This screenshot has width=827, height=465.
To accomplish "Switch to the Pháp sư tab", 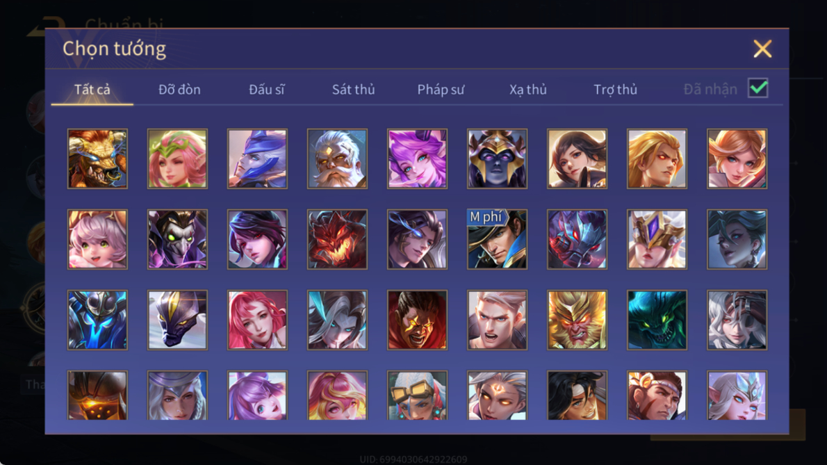I will point(441,90).
